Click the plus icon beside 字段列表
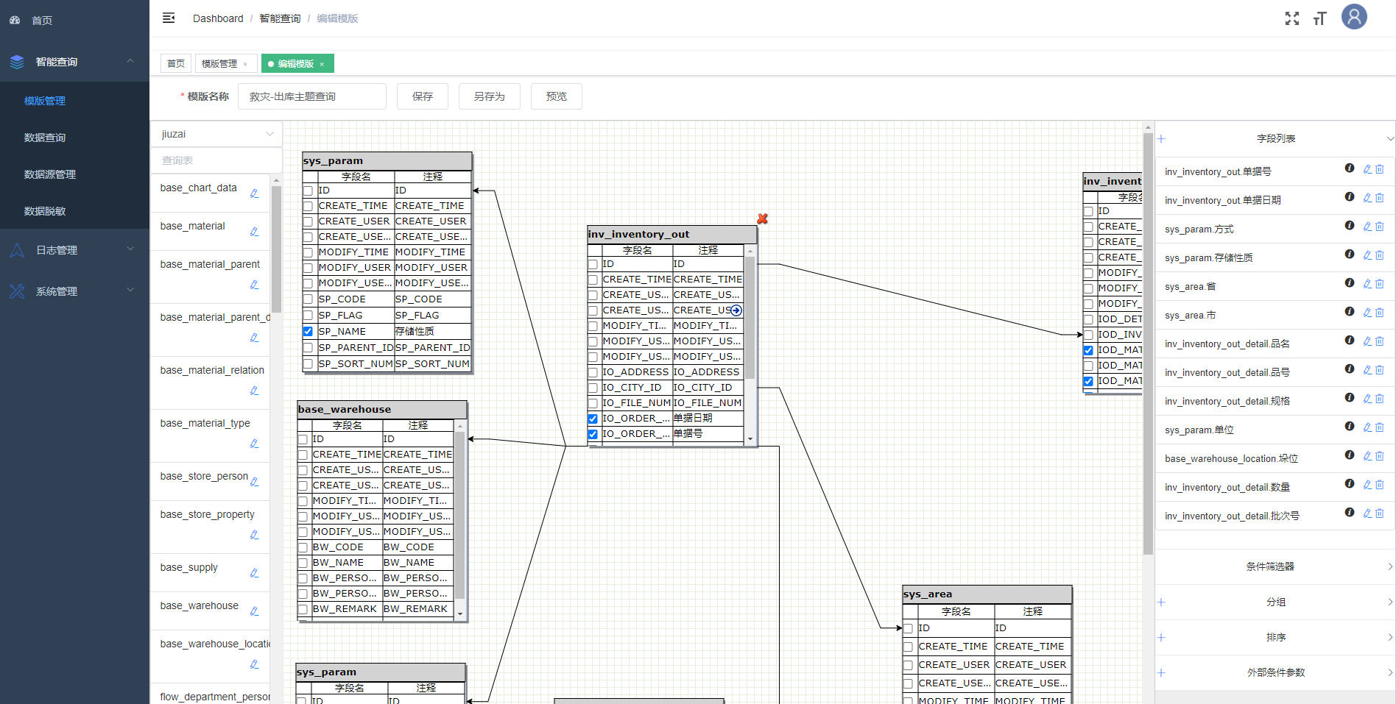Screen dimensions: 1396x704 (1161, 138)
